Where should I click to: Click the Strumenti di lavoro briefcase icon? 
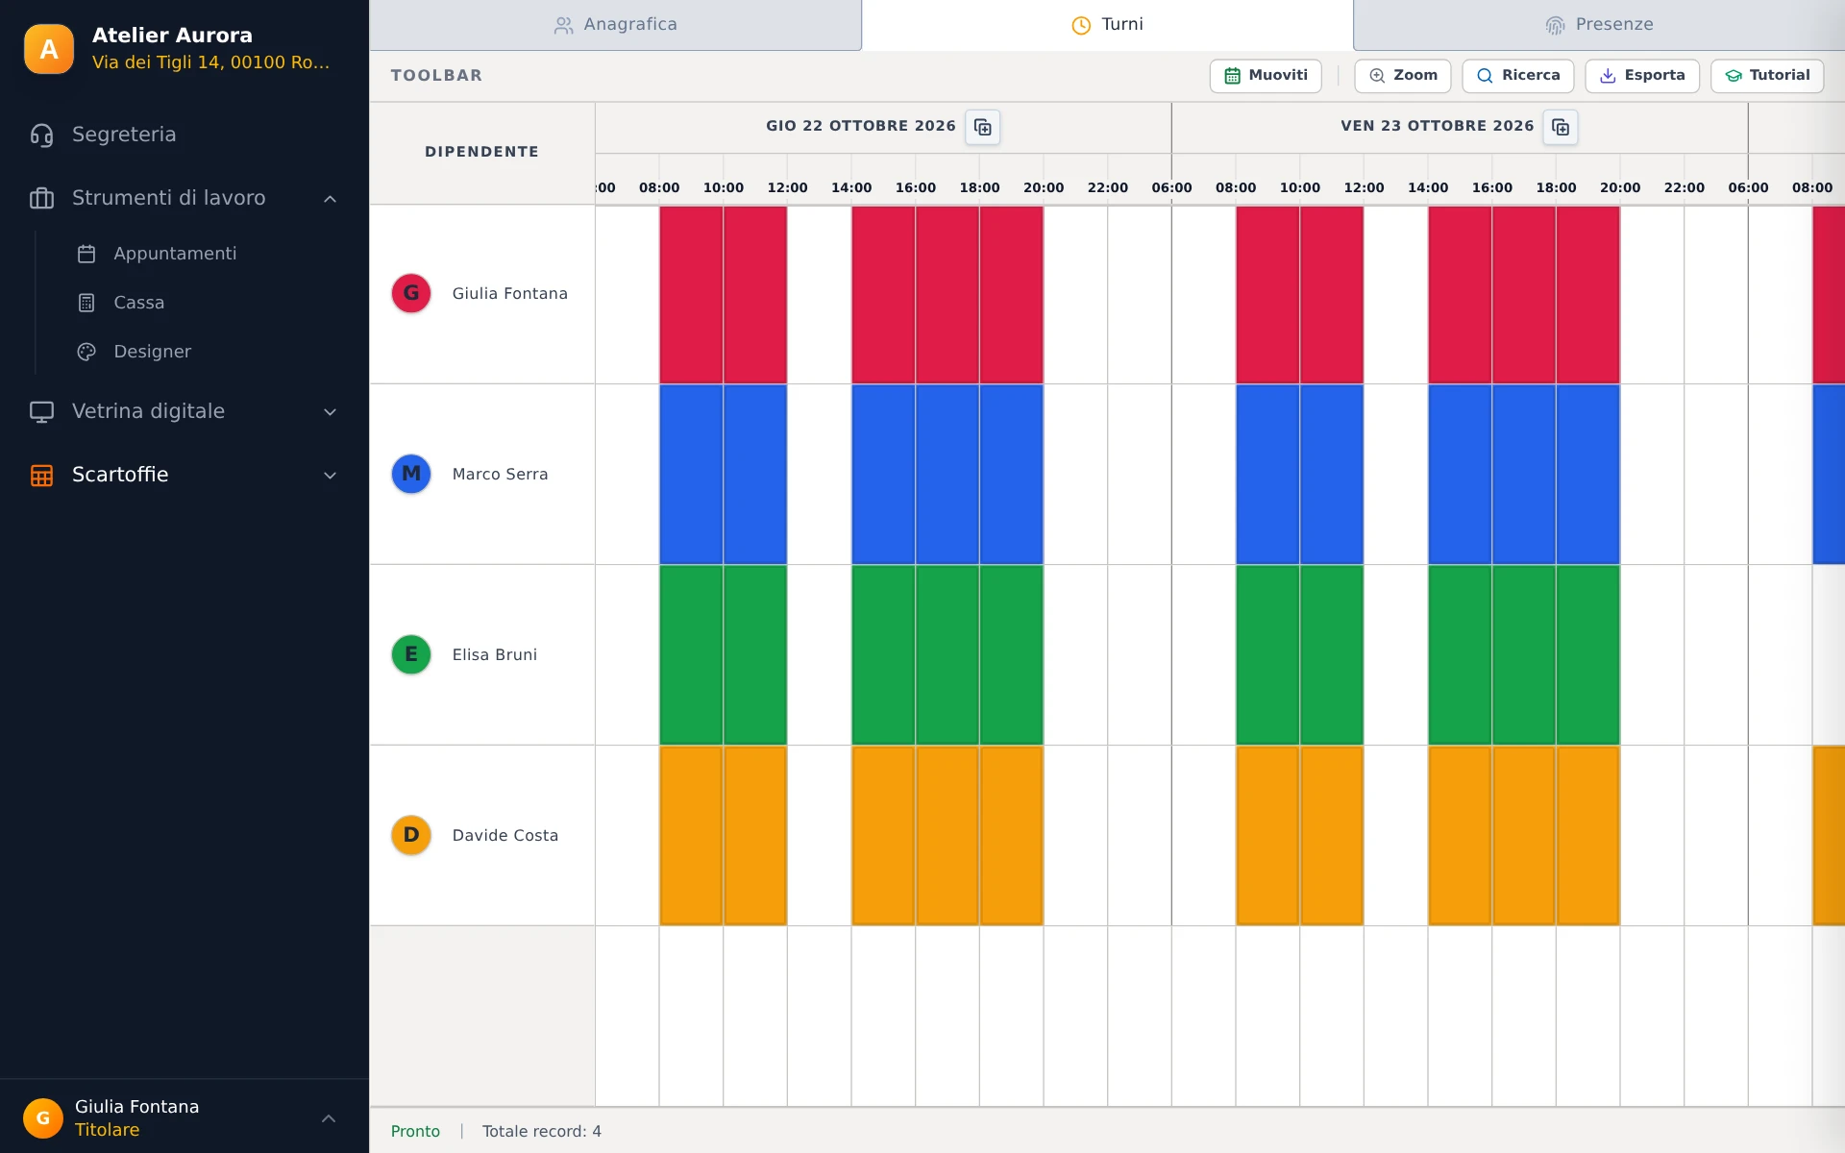[41, 198]
